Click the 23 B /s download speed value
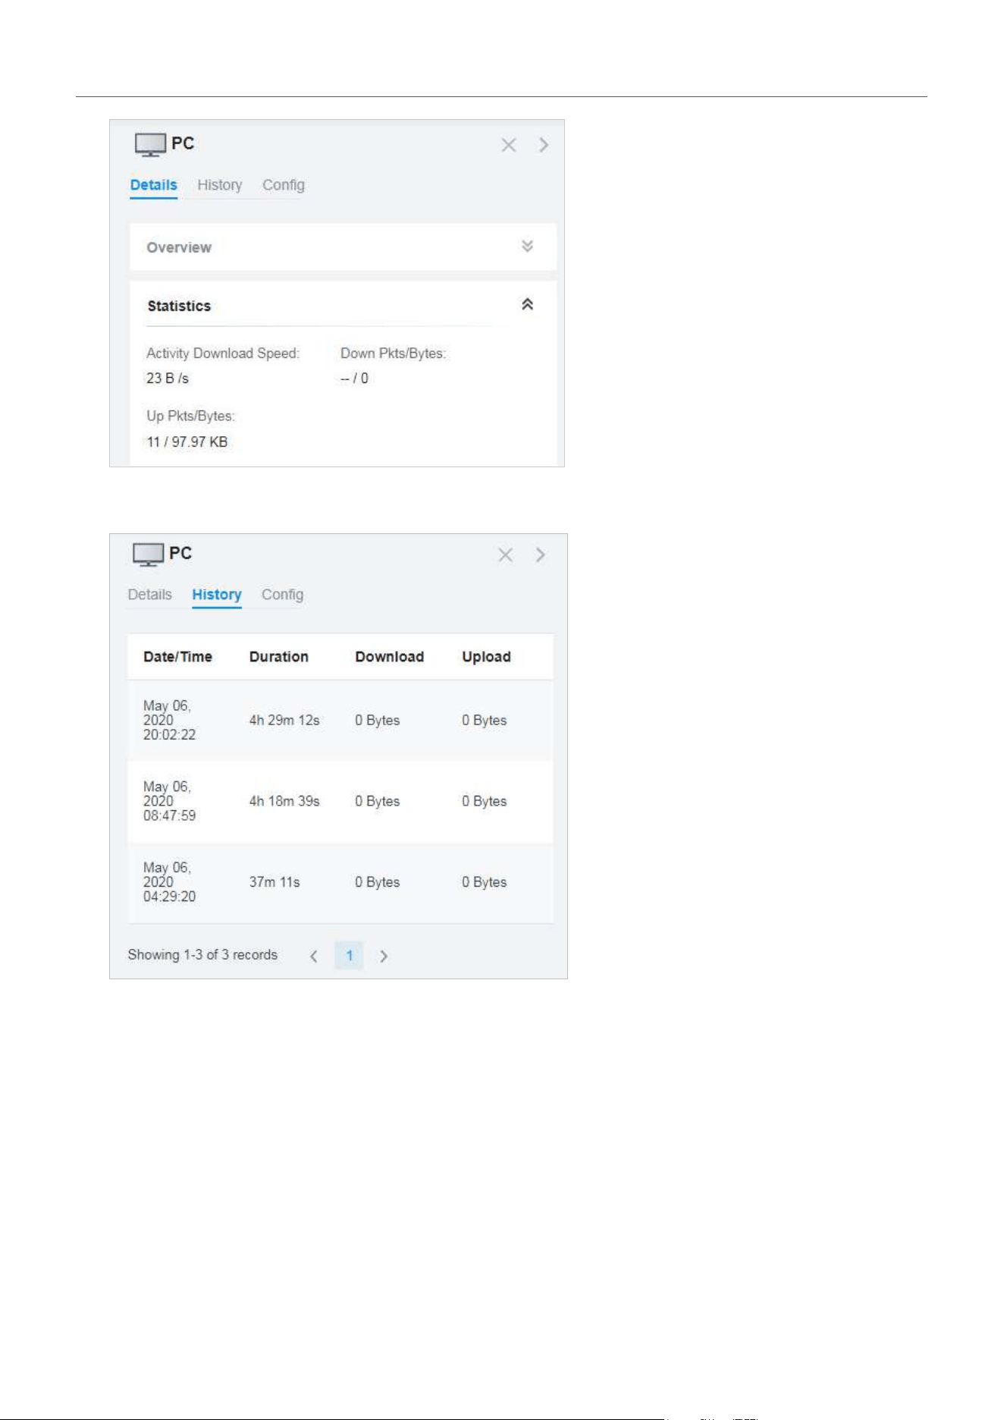The width and height of the screenshot is (1004, 1420). click(x=168, y=378)
